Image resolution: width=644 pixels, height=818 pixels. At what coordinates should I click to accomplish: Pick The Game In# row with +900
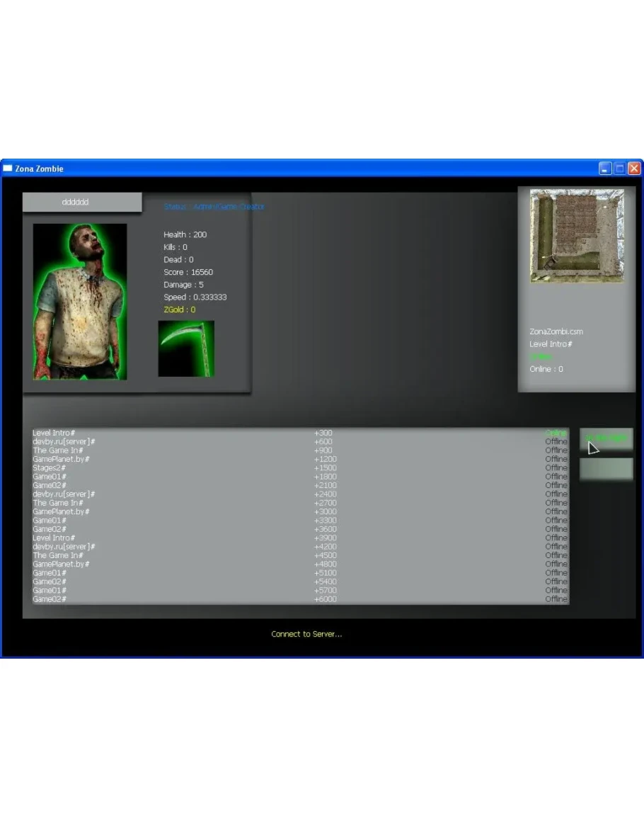click(57, 450)
